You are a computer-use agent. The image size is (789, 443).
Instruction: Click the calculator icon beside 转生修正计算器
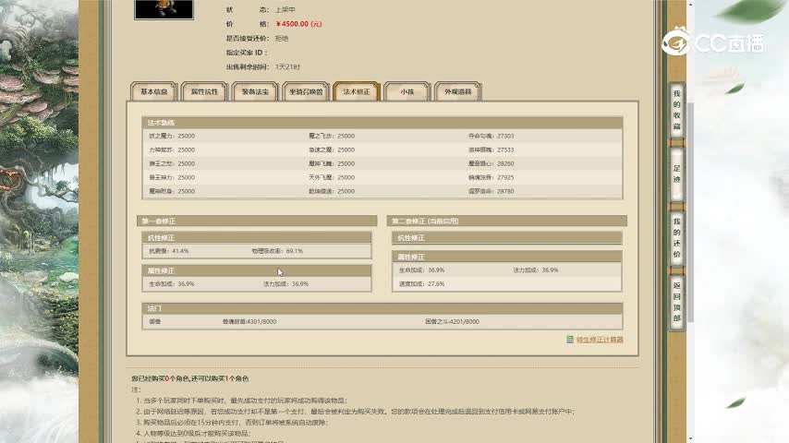pyautogui.click(x=570, y=340)
